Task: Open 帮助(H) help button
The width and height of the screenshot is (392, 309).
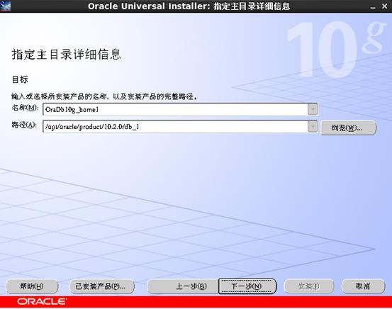Action: point(32,286)
